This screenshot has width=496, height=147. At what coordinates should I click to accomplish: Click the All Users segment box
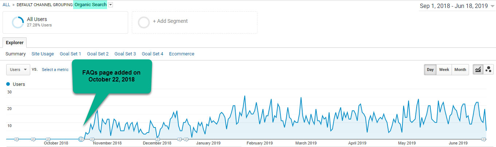click(65, 22)
